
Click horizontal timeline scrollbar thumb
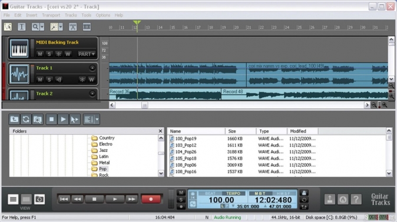(144, 105)
